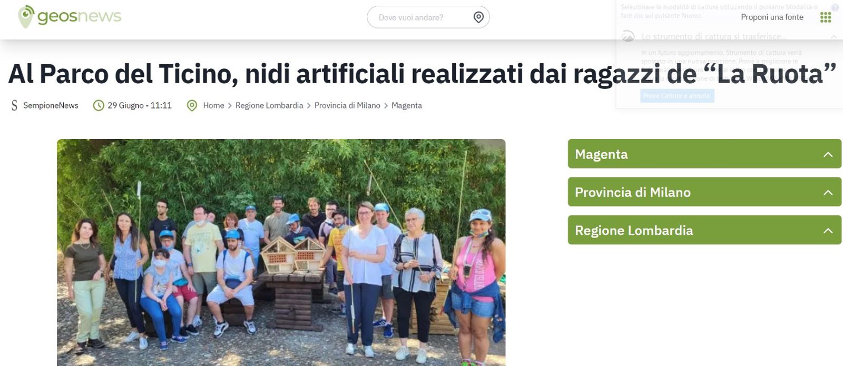Open Provincia di Milano breadcrumb link
843x366 pixels.
(347, 105)
